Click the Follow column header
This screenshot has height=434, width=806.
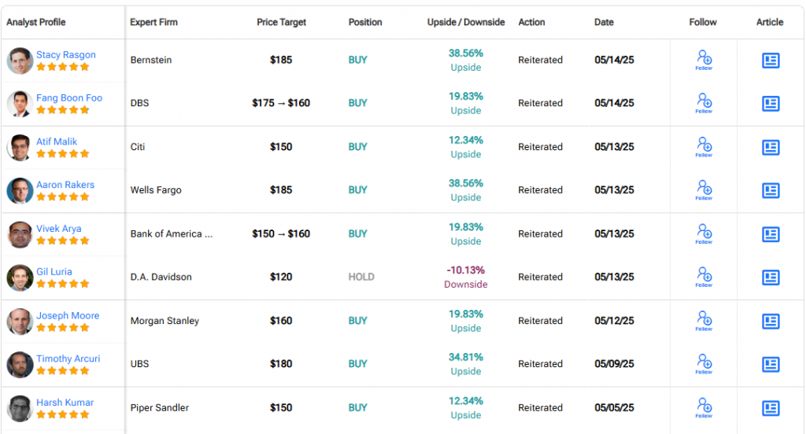pos(703,22)
